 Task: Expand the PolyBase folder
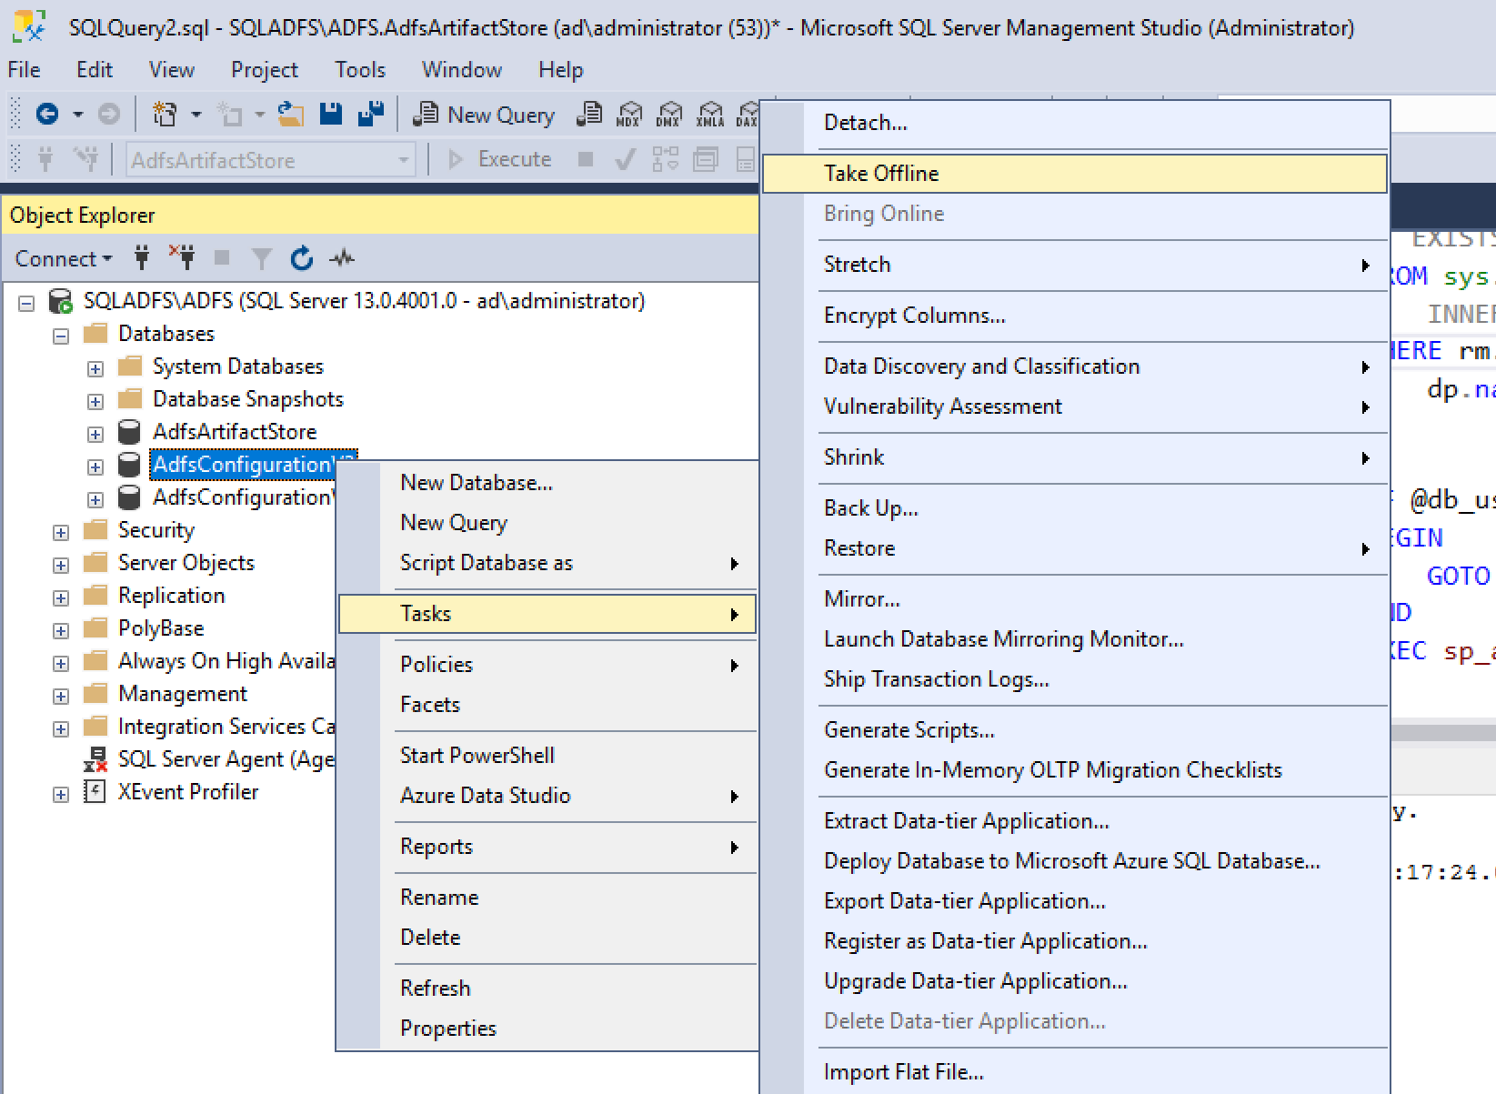point(61,630)
